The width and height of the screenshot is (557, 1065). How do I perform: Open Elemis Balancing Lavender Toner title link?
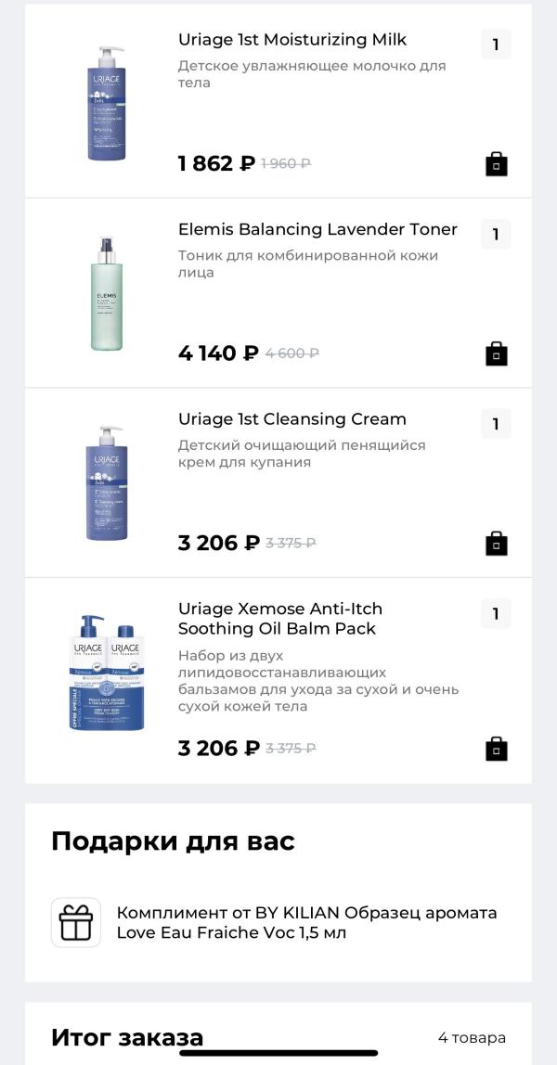click(317, 229)
